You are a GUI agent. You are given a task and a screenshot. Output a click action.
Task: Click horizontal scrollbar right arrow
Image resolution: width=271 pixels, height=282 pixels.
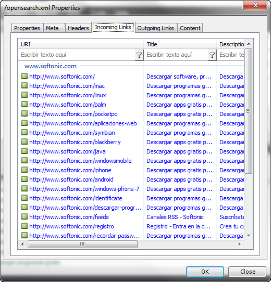tap(239, 244)
